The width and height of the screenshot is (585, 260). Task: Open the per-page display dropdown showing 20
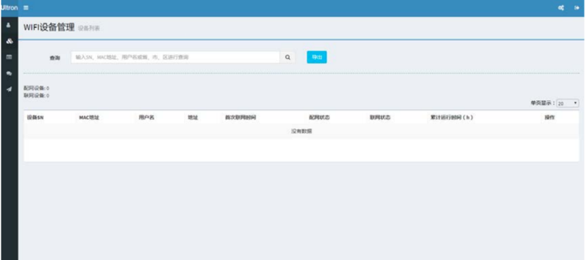567,103
